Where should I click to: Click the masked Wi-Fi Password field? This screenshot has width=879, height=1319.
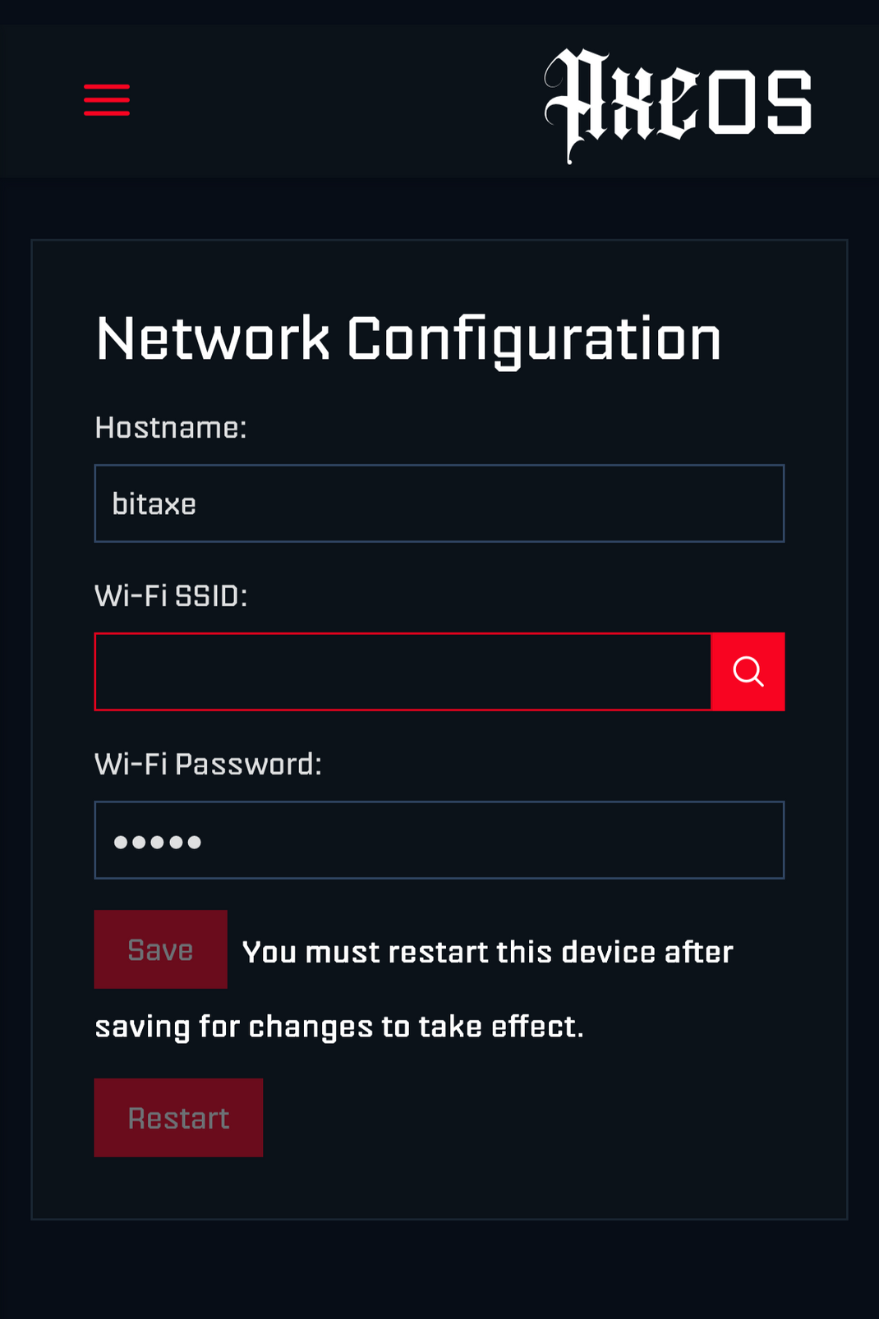pos(439,840)
